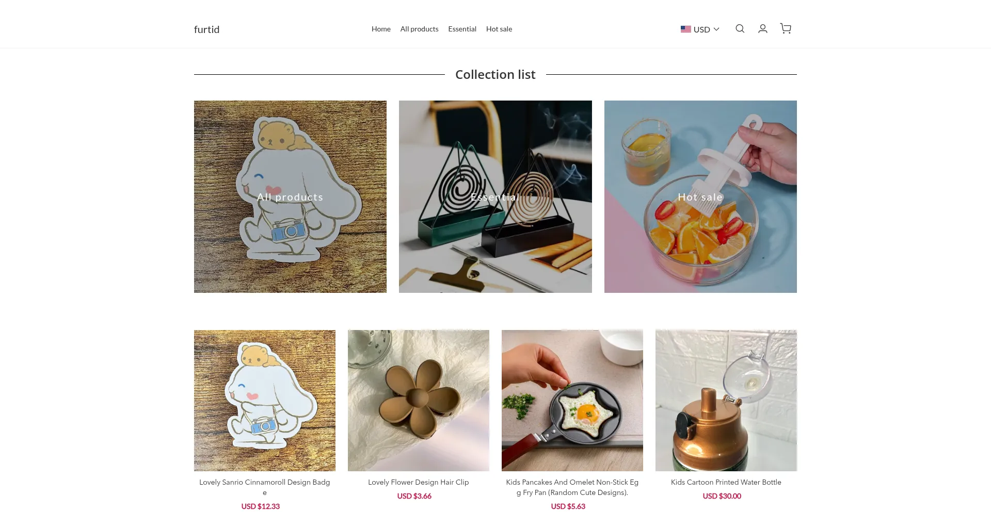This screenshot has width=991, height=512.
Task: Open the Essential collection tile
Action: (x=495, y=196)
